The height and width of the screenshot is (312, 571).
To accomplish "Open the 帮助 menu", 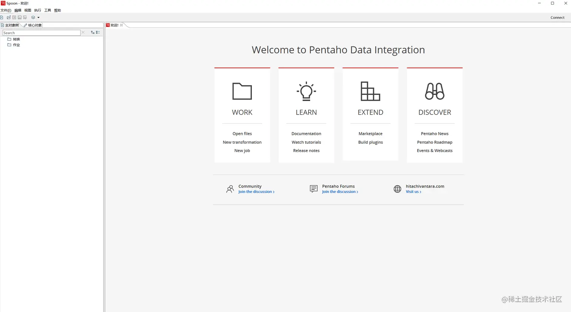I will [x=57, y=10].
